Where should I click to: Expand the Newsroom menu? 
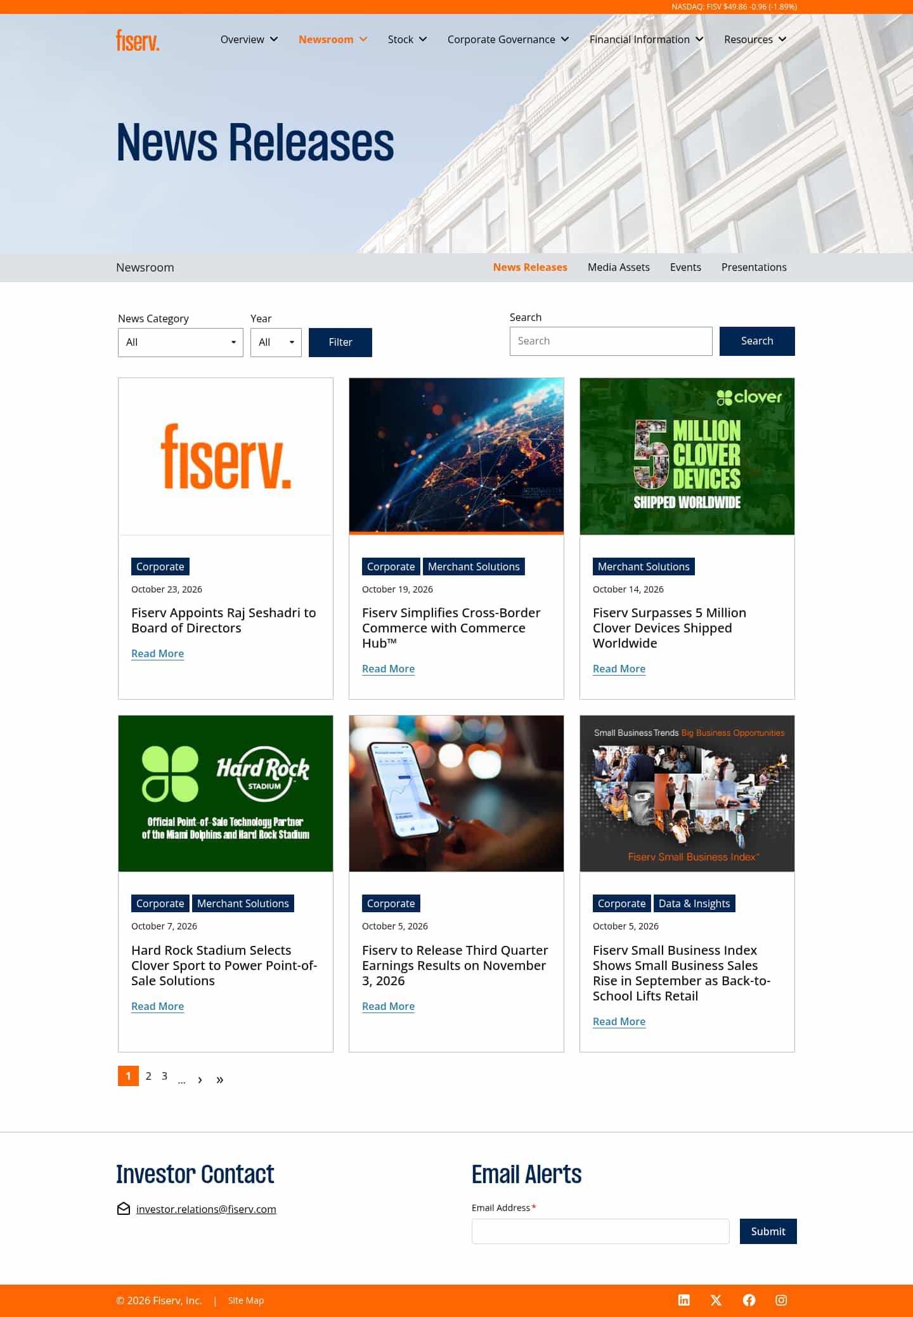(x=333, y=39)
